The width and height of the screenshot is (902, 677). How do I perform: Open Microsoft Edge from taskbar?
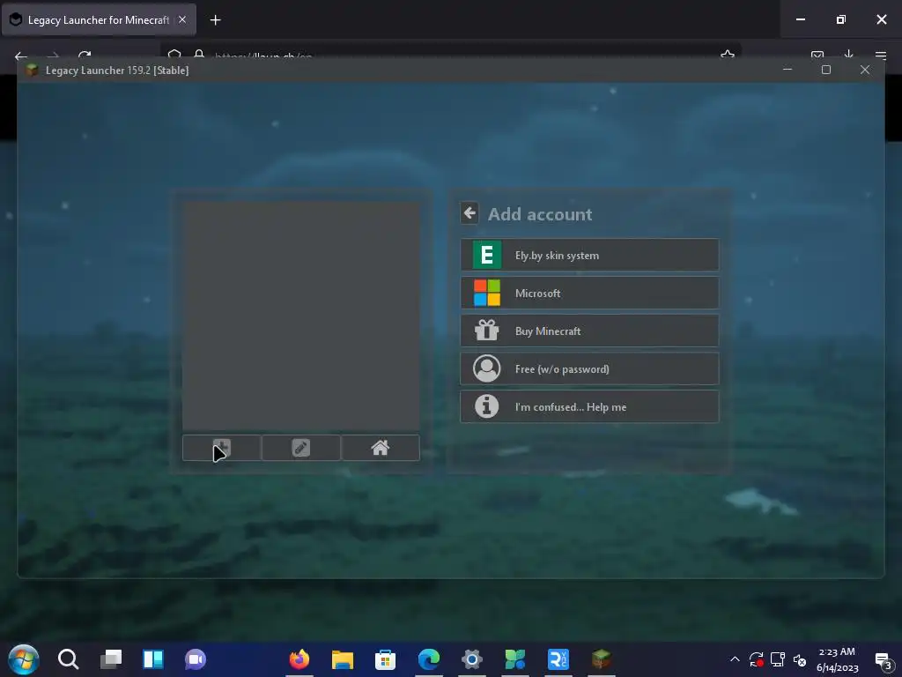pos(429,659)
